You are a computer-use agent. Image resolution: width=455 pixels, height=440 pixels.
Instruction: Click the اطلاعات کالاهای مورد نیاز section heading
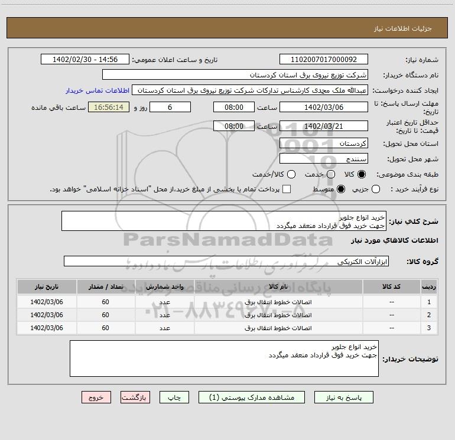click(394, 240)
